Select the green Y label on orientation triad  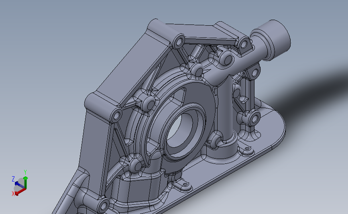(25, 172)
